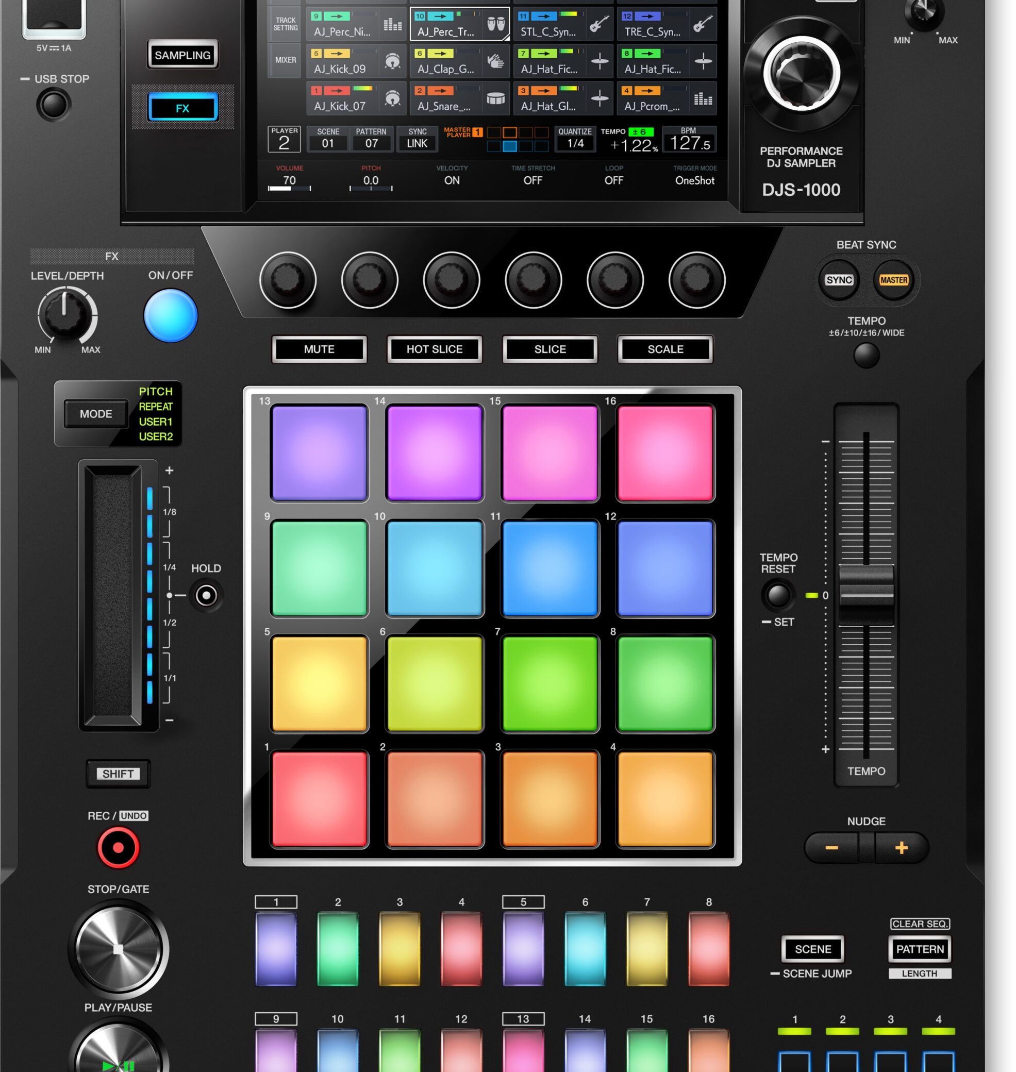Tap the hand-clap icon on AJ_Clap_G track
Image resolution: width=1016 pixels, height=1072 pixels.
[495, 61]
